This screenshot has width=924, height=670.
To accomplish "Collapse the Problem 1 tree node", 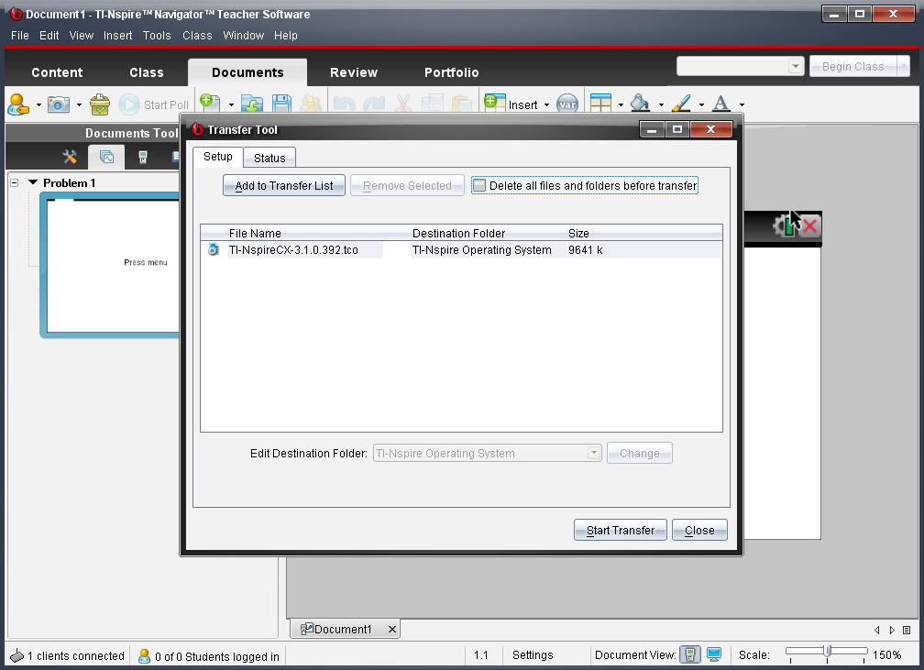I will pyautogui.click(x=15, y=183).
